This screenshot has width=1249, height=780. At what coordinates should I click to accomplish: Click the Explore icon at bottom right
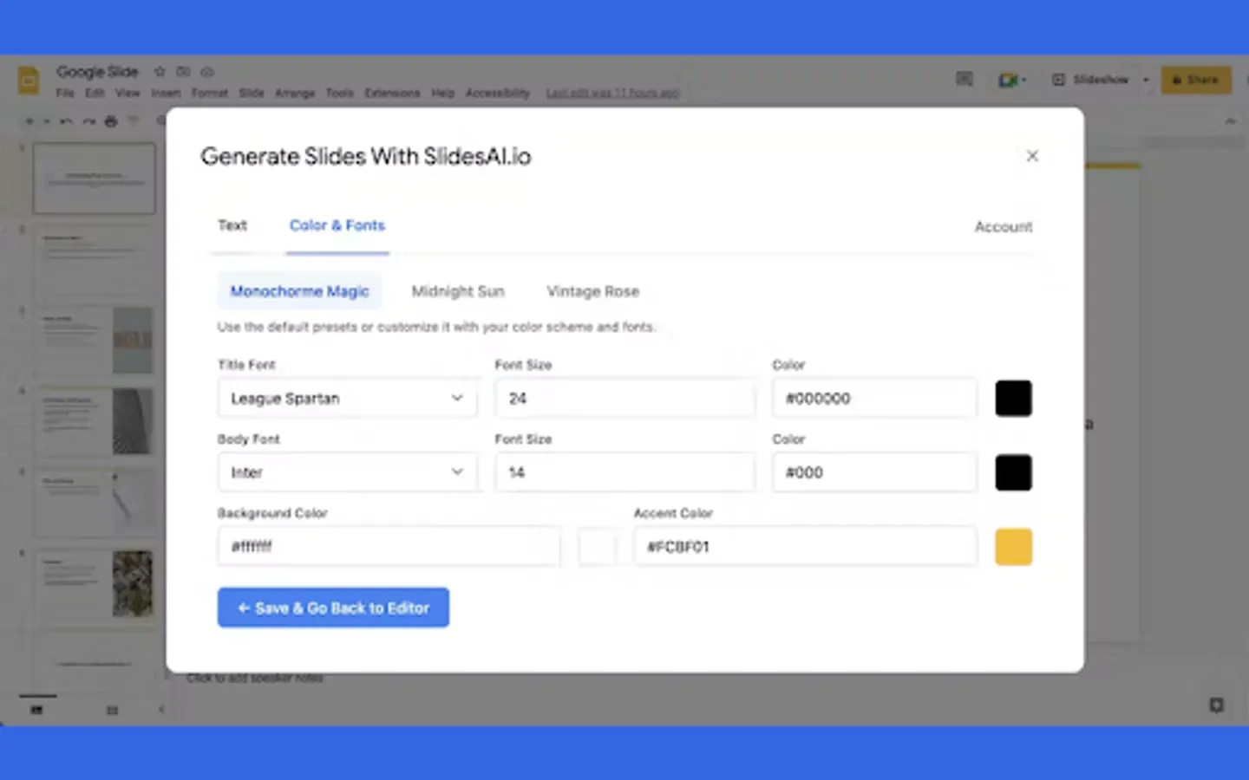1217,705
